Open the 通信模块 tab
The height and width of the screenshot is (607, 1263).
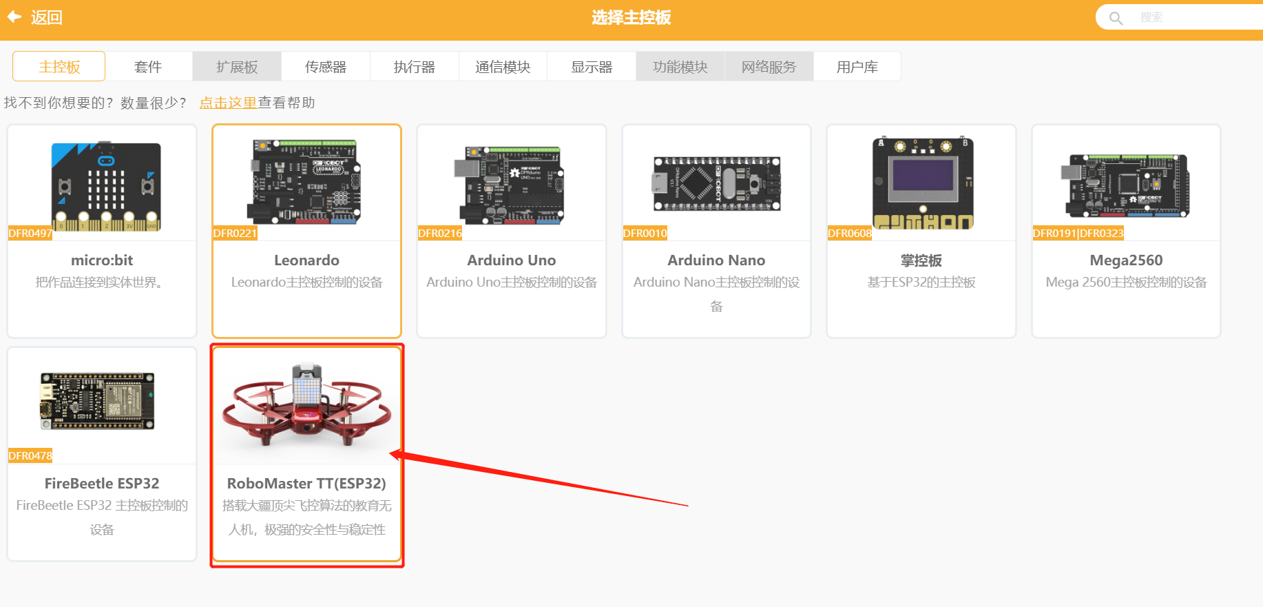tap(503, 67)
